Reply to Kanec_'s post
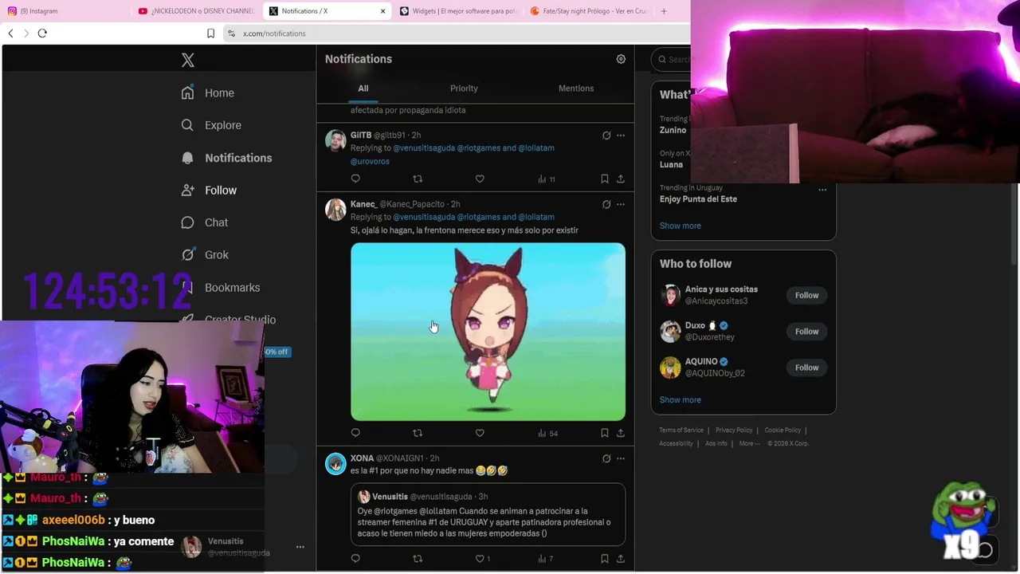This screenshot has height=574, width=1020. (355, 433)
